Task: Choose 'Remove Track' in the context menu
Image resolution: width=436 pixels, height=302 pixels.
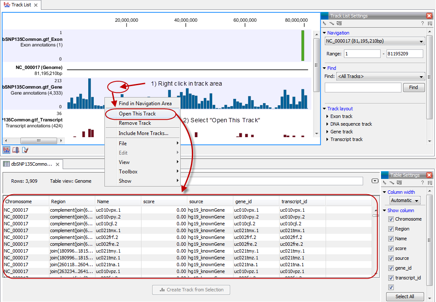Action: 135,123
